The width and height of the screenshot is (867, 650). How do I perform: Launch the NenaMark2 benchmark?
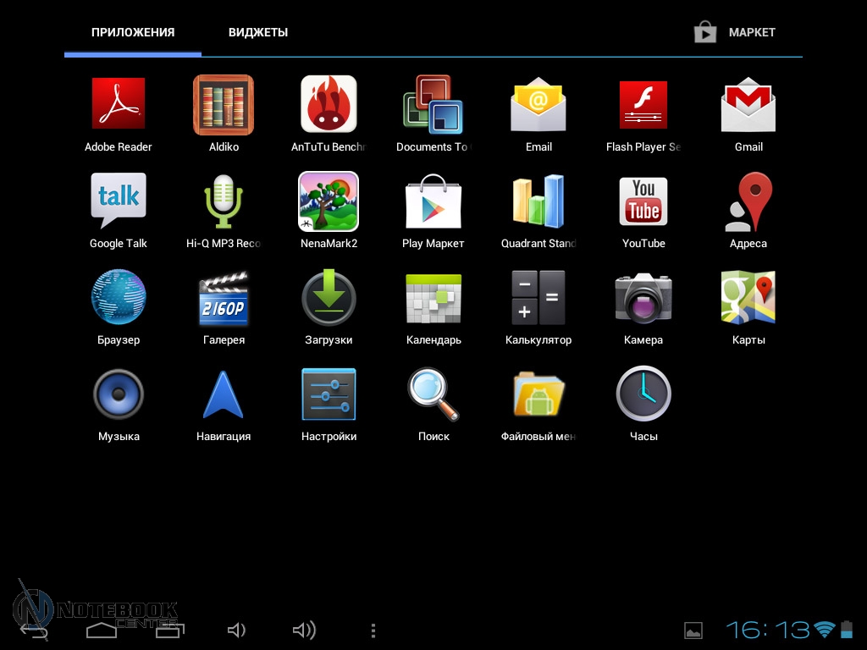pyautogui.click(x=329, y=201)
